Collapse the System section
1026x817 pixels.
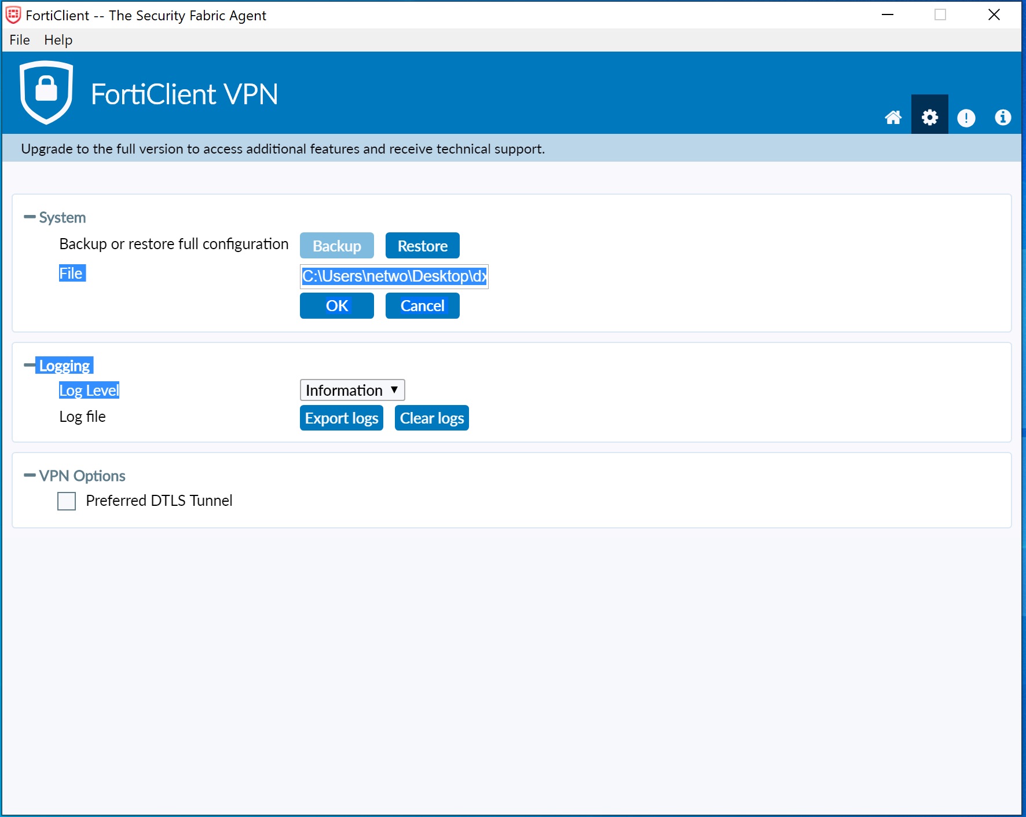click(x=30, y=217)
